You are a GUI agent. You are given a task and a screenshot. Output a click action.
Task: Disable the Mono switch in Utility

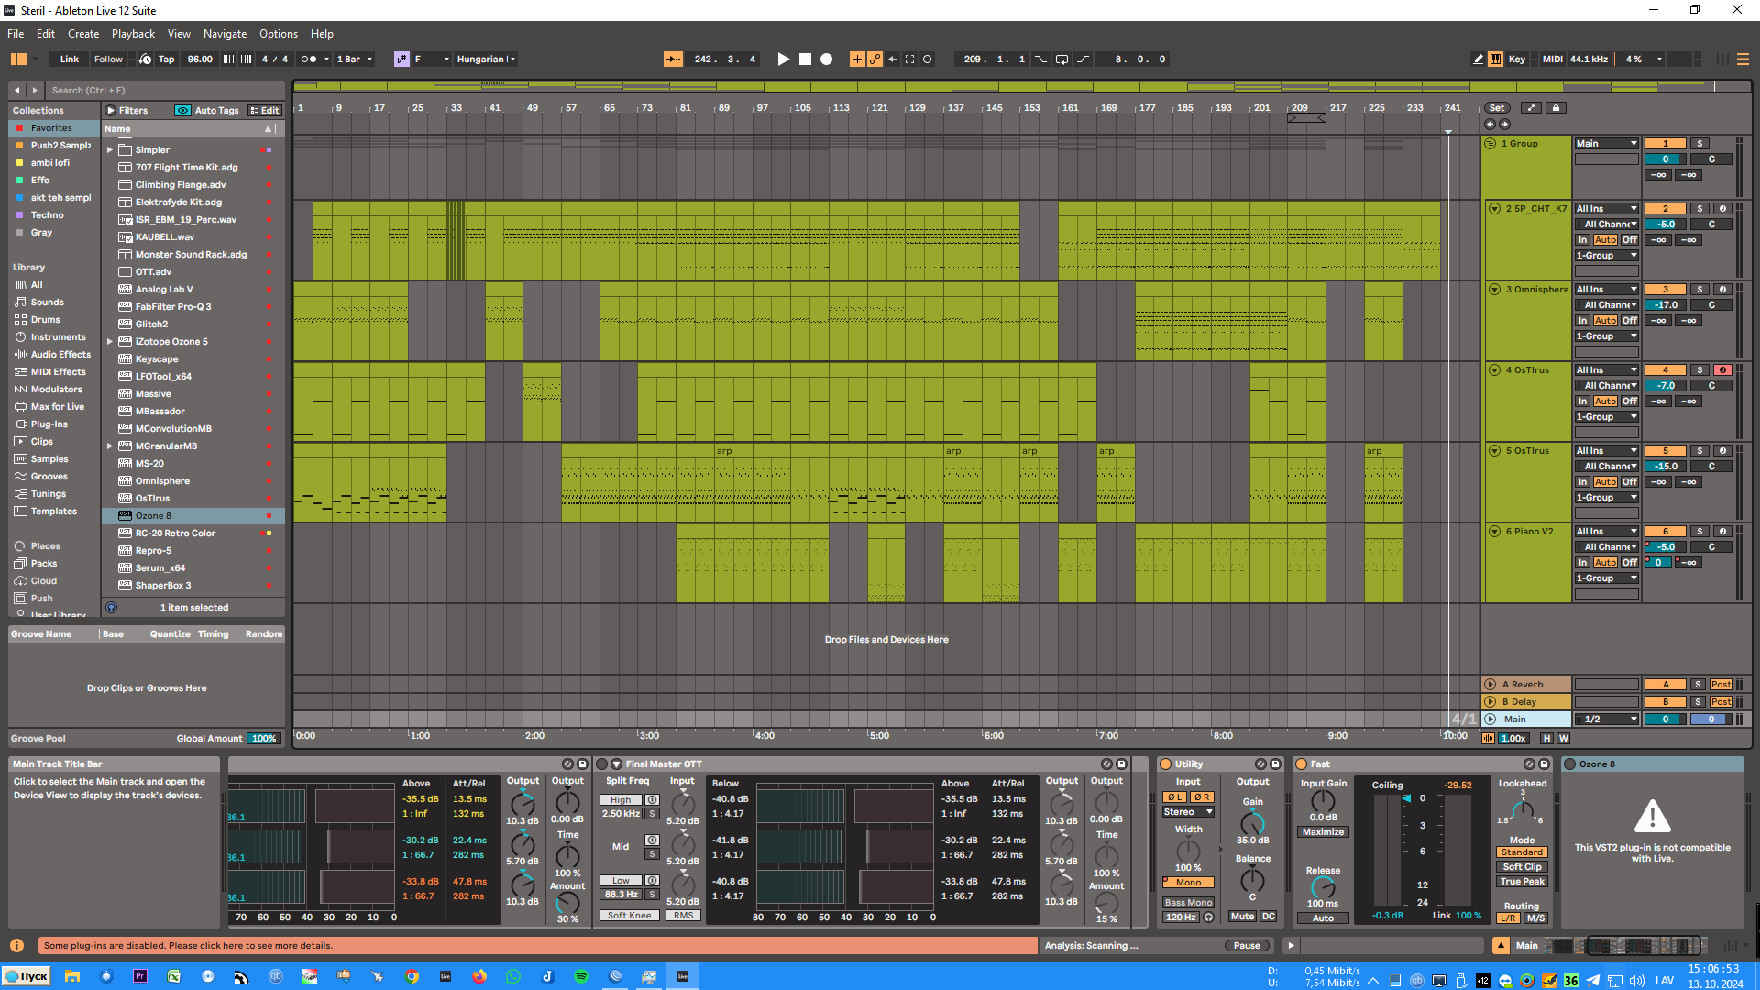click(x=1188, y=883)
